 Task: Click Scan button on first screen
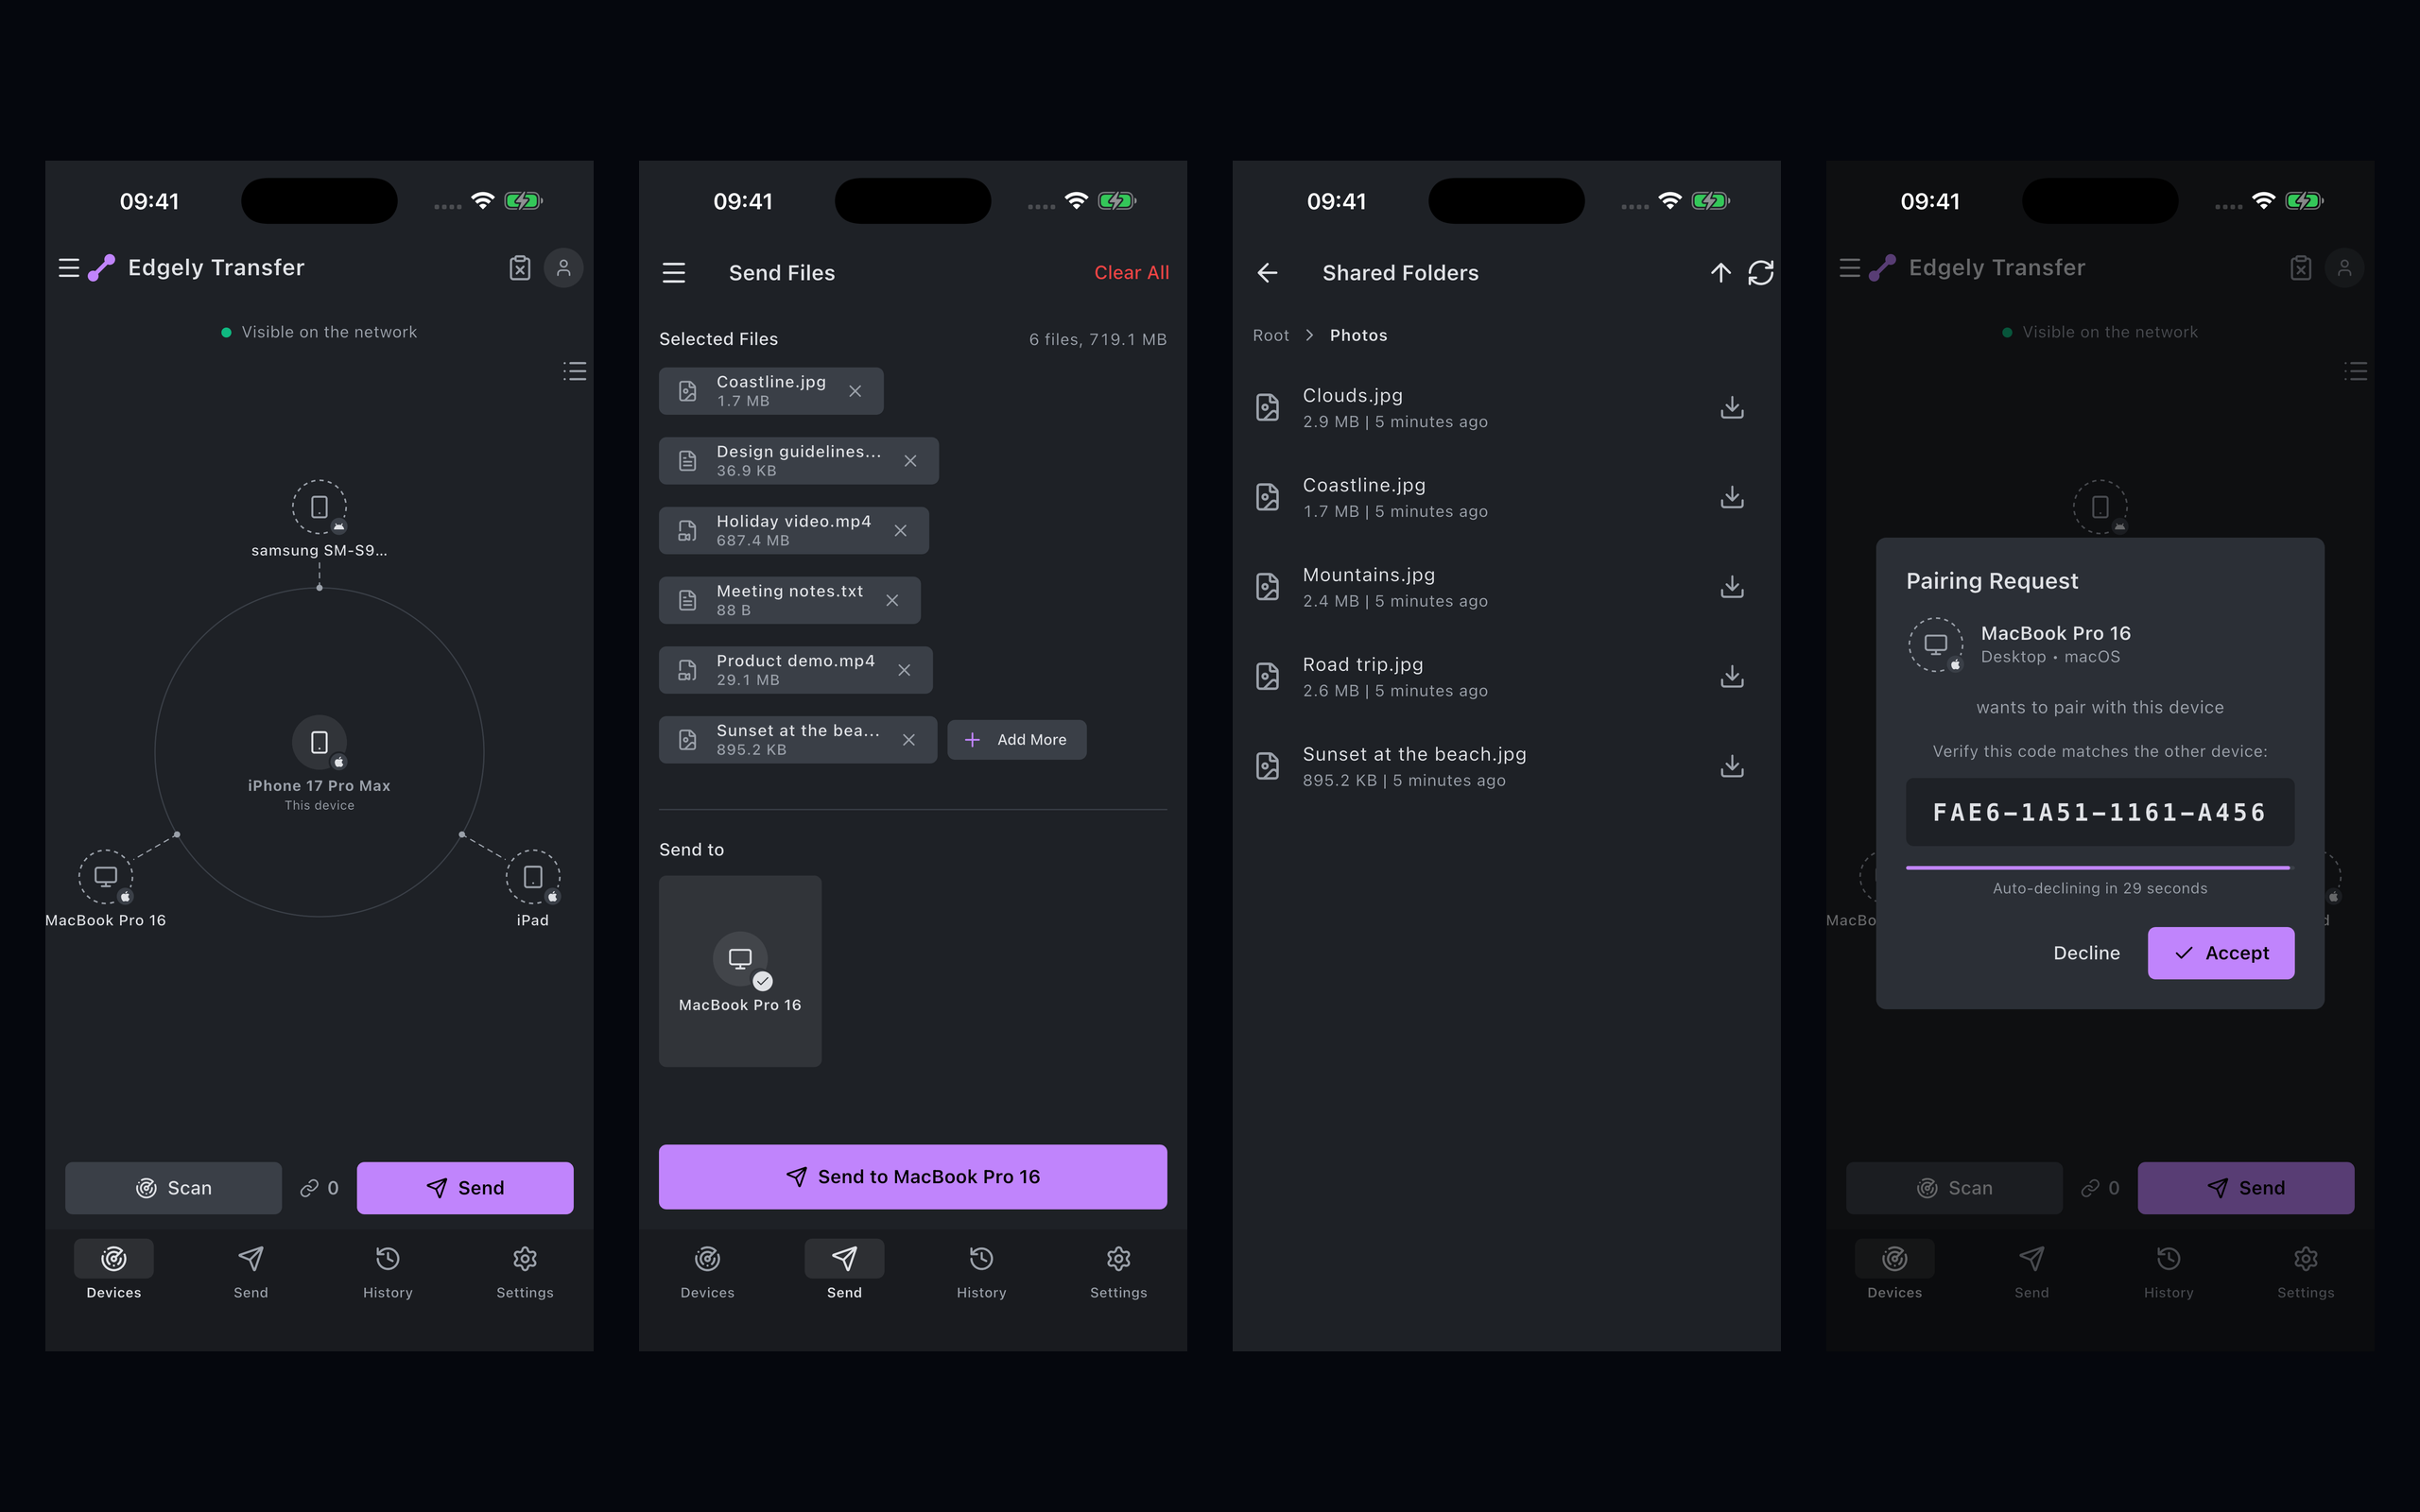[174, 1188]
